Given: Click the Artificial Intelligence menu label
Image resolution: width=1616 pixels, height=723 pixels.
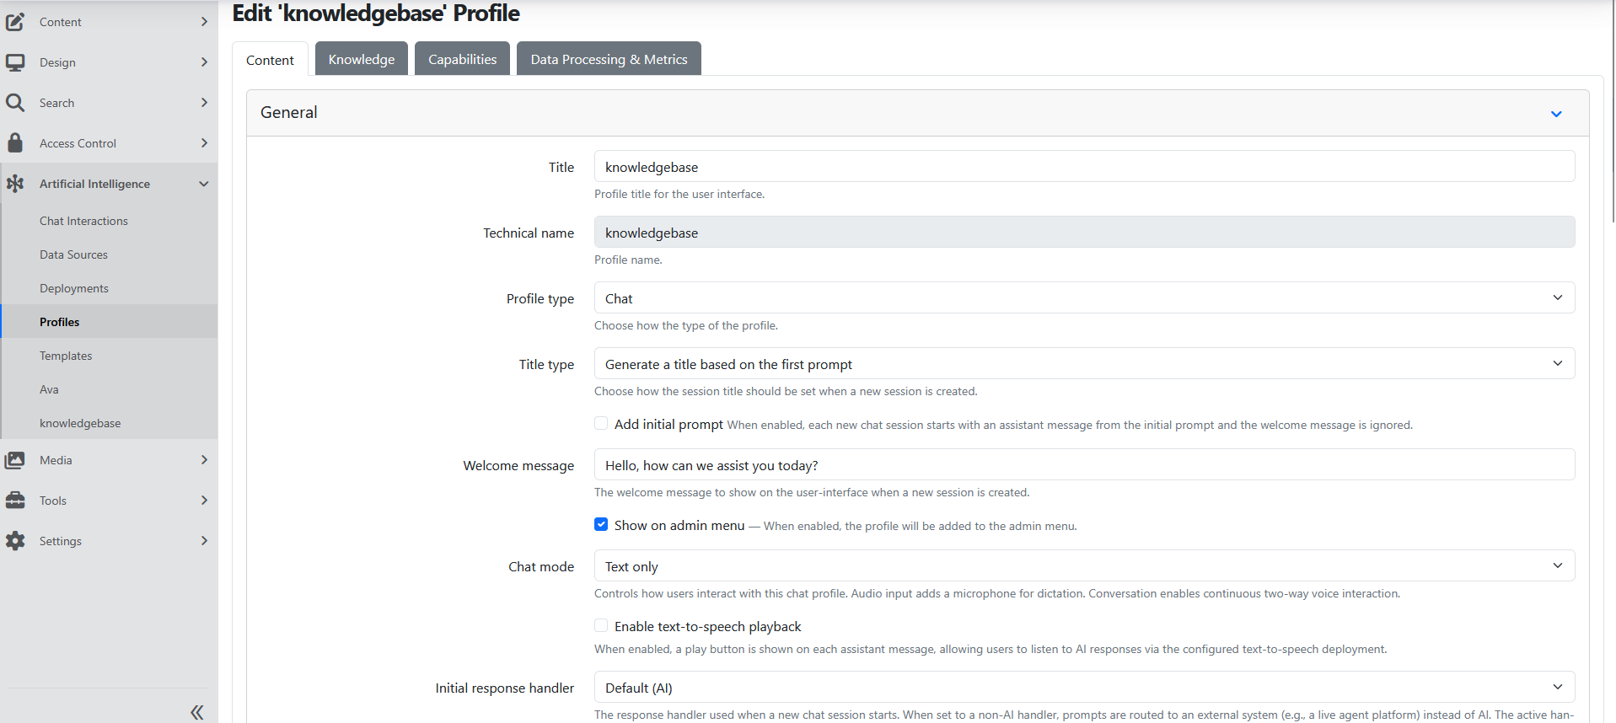Looking at the screenshot, I should (x=94, y=184).
